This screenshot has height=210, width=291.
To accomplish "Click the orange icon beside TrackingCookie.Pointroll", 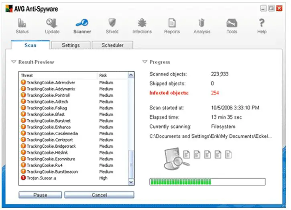I will (23, 95).
